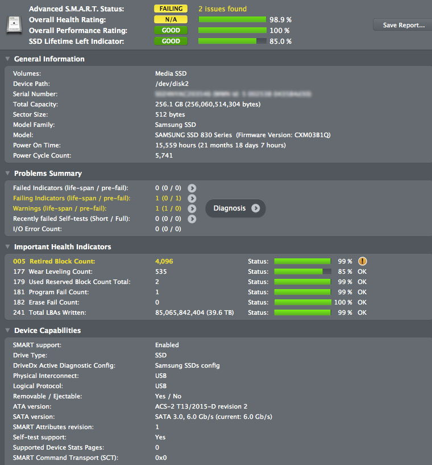Open details arrow for Recently failed Self-tests

tap(192, 219)
